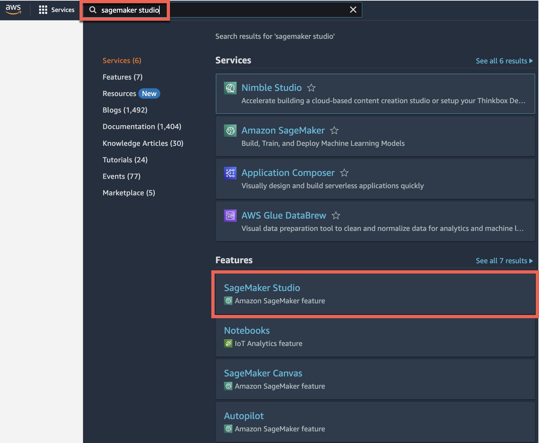Click the Services label in the top bar

tap(63, 10)
